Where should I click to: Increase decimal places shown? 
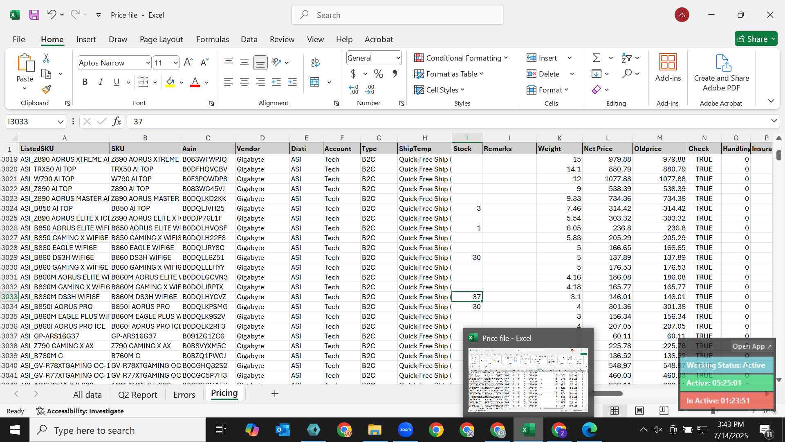(354, 89)
